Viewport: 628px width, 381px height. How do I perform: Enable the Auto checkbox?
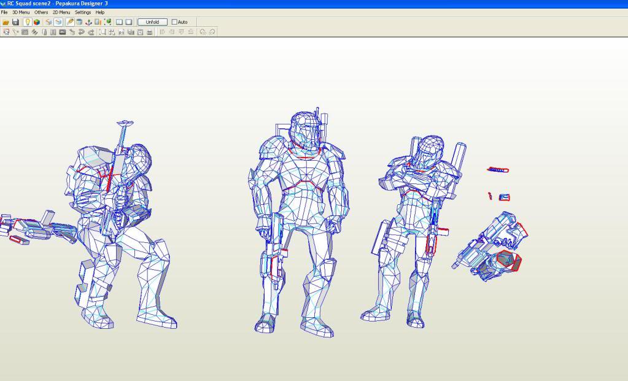(174, 22)
